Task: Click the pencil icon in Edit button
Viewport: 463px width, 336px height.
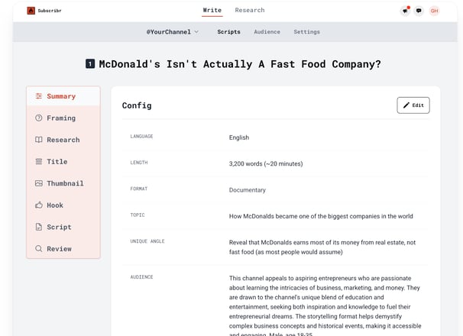Action: coord(406,105)
